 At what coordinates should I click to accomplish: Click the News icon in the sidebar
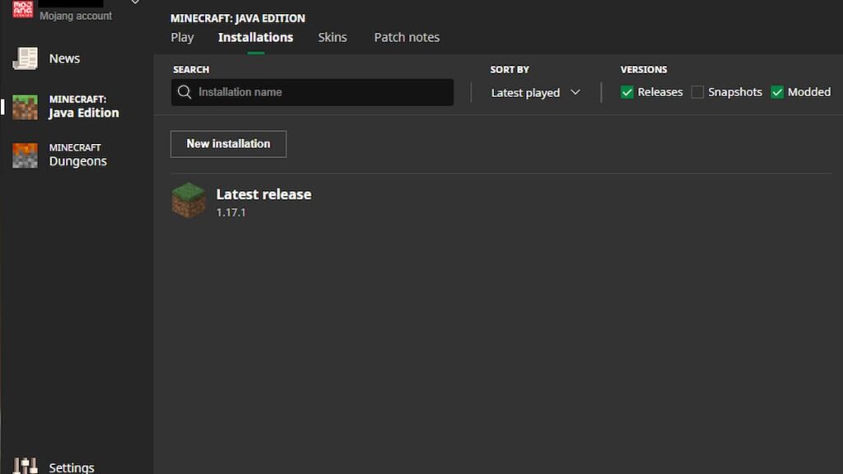click(26, 58)
